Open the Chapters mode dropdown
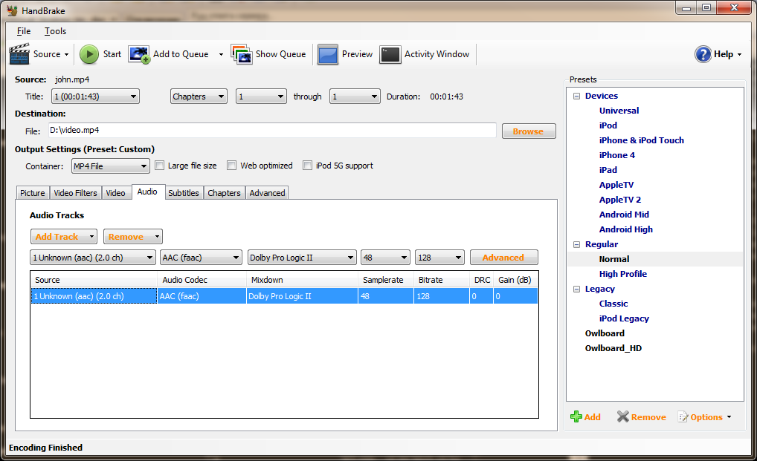 click(199, 97)
